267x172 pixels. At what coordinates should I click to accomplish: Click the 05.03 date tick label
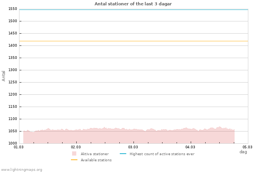tap(248, 147)
